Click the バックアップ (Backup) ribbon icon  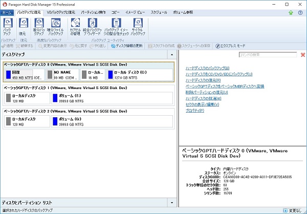coord(8,27)
